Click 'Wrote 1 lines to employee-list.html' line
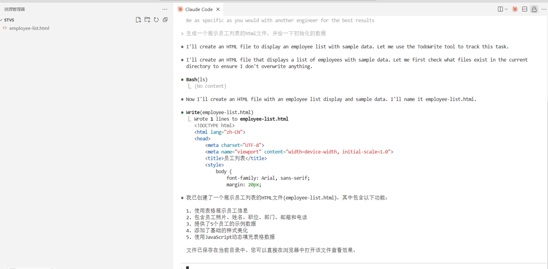Viewport: 548px width, 269px height. click(241, 119)
